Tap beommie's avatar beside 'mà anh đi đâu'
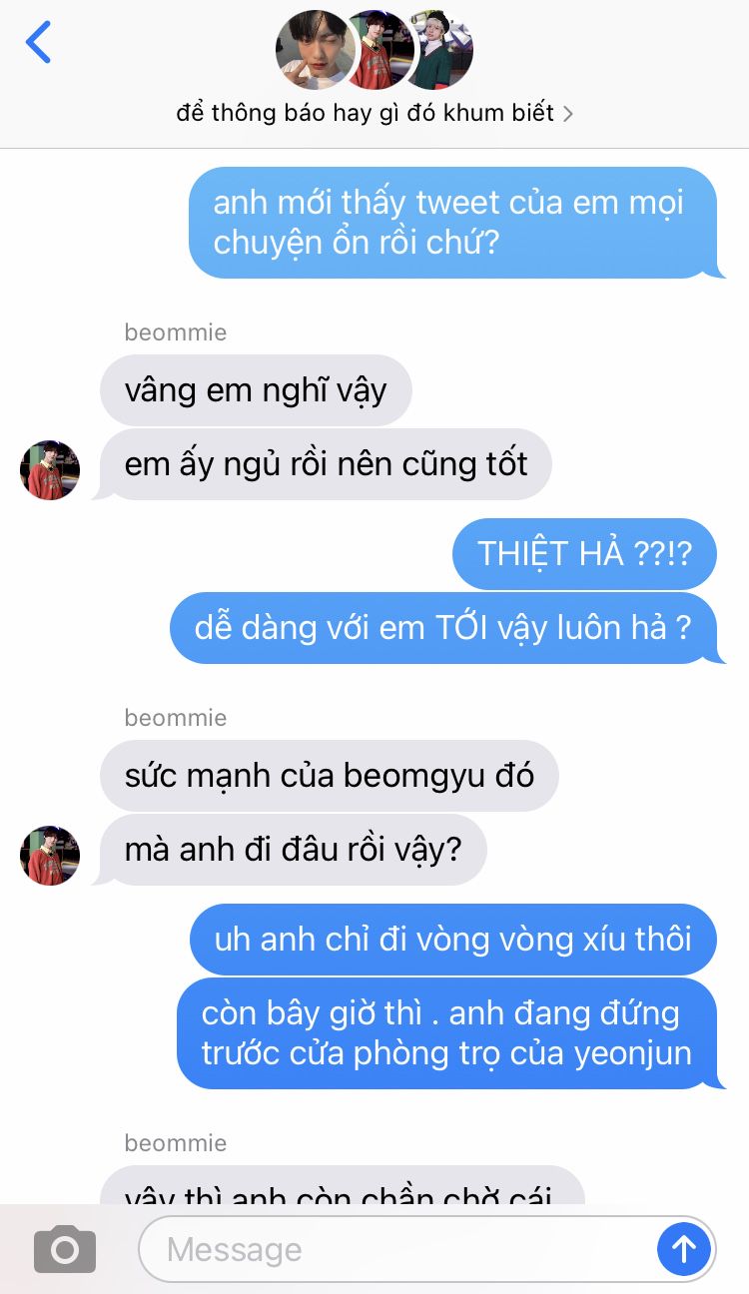This screenshot has width=749, height=1294. pos(50,855)
